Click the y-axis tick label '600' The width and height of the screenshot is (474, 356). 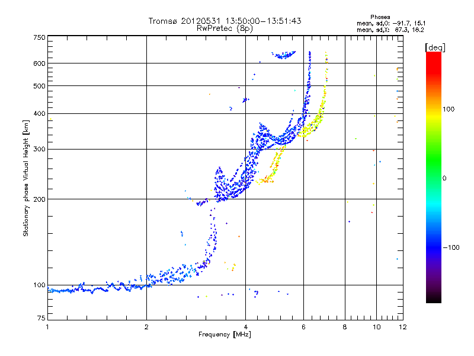pos(39,63)
